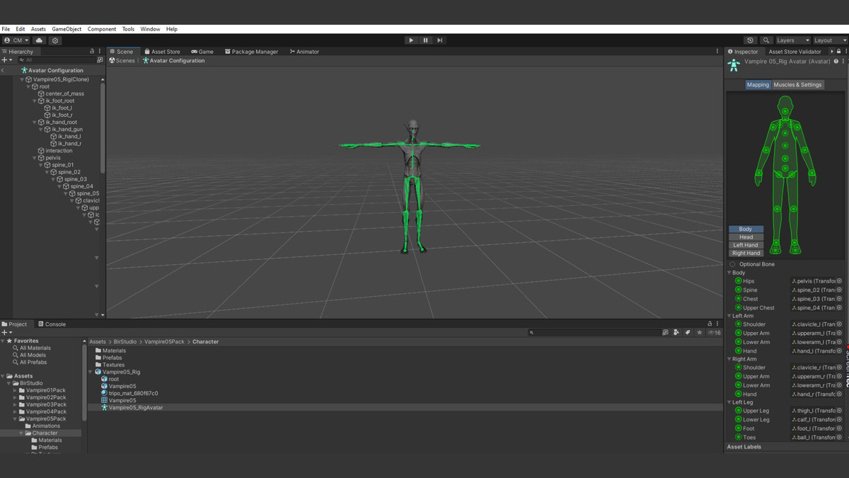Switch to the Animator tab

tap(304, 51)
